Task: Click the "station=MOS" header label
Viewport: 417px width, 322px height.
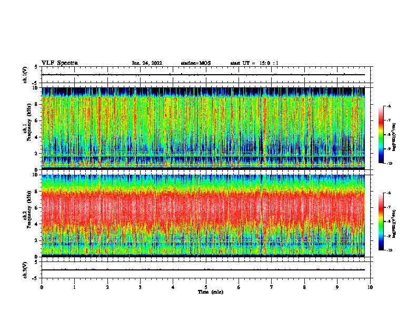Action: coord(196,63)
